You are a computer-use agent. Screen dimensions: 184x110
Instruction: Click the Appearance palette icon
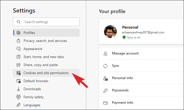click(18, 49)
